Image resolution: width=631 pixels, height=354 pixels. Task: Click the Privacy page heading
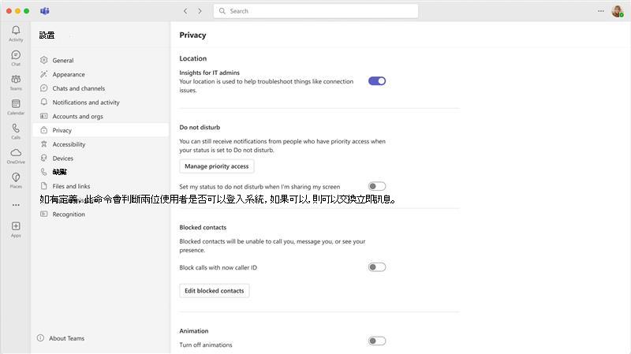[x=192, y=35]
